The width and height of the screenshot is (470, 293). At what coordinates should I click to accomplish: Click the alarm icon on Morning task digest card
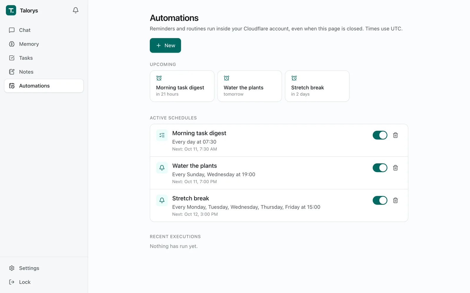(x=159, y=78)
